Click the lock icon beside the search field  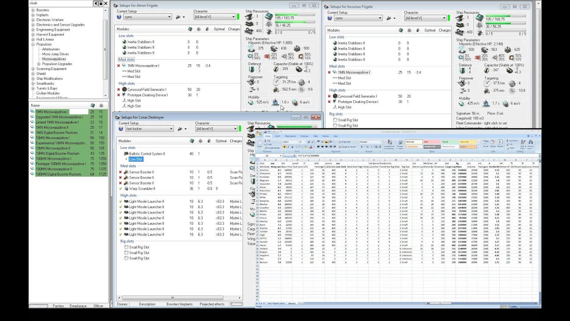coord(101,3)
